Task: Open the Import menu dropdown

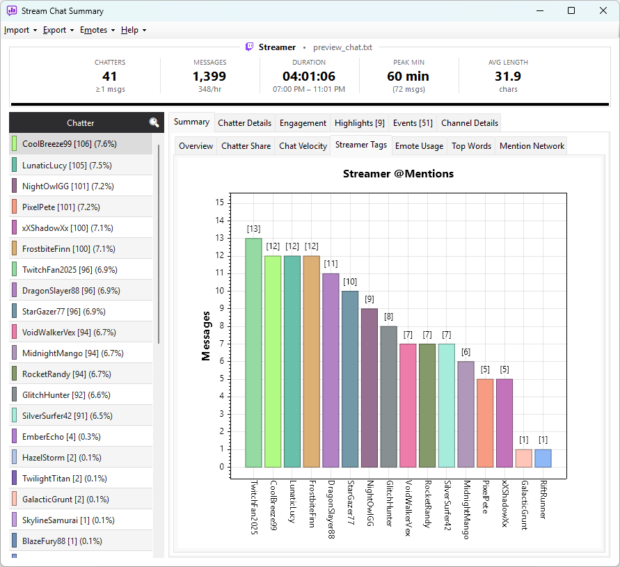Action: click(21, 30)
